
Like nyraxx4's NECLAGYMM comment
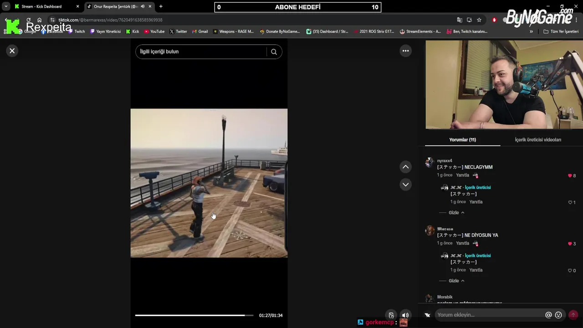[570, 175]
